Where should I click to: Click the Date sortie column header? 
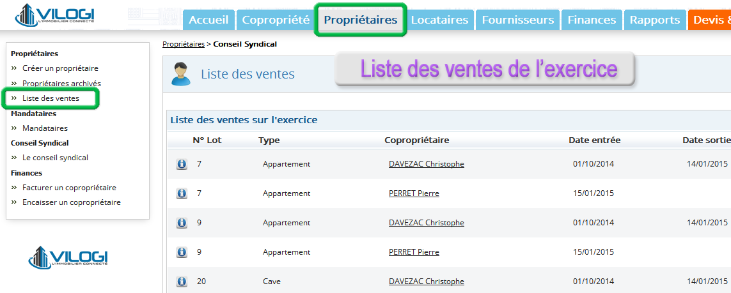point(706,140)
